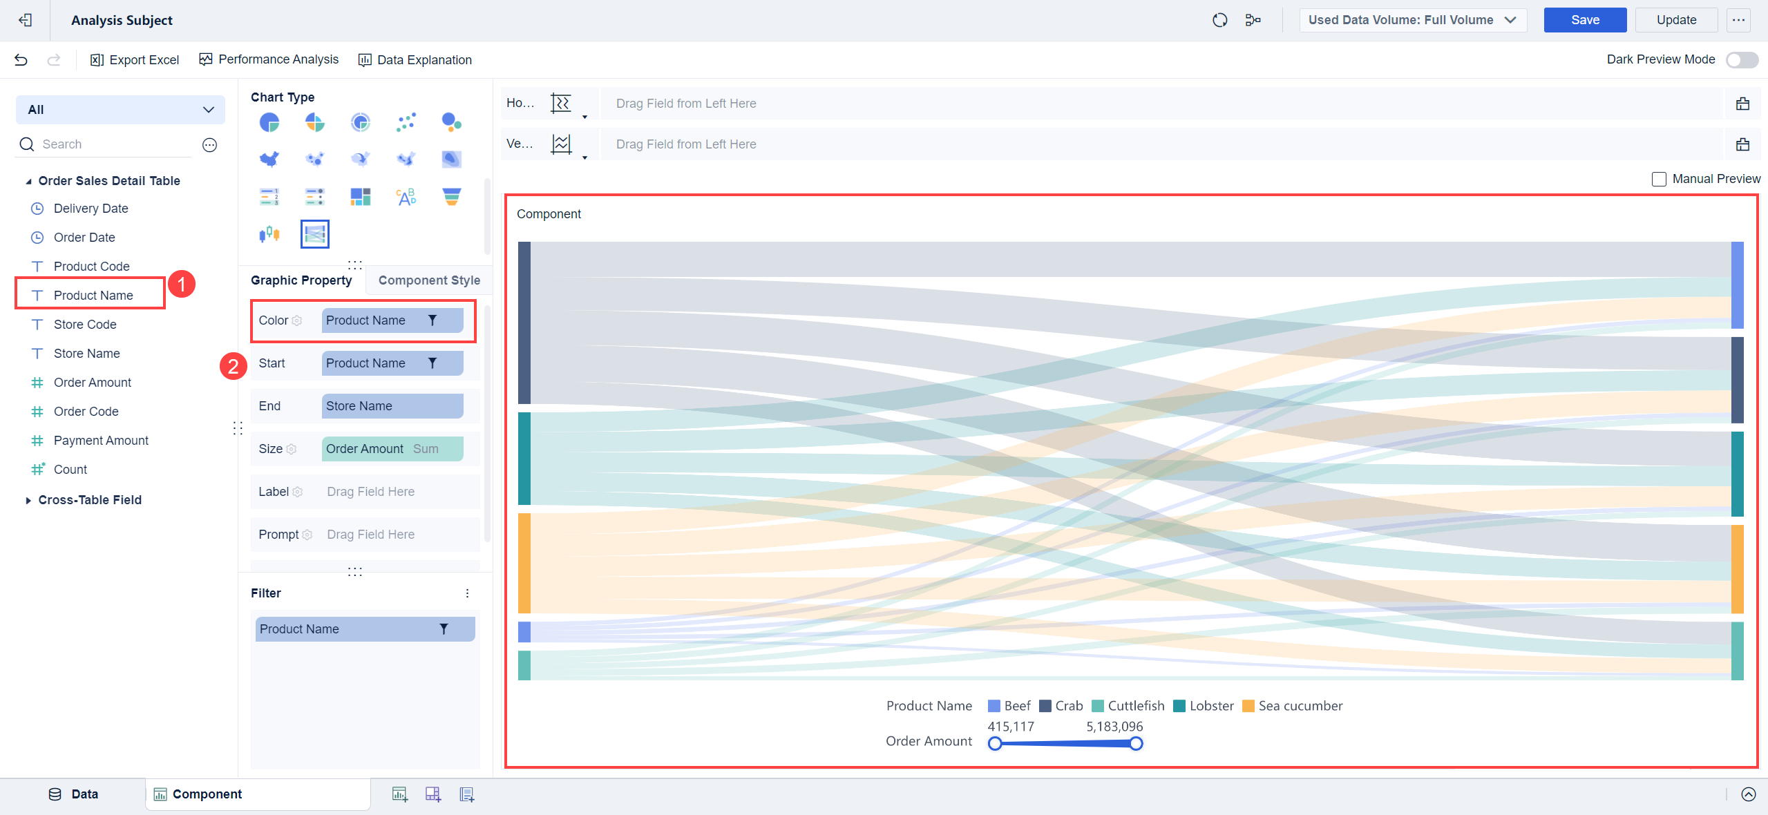Image resolution: width=1768 pixels, height=815 pixels.
Task: Click the Save button
Action: 1584,20
